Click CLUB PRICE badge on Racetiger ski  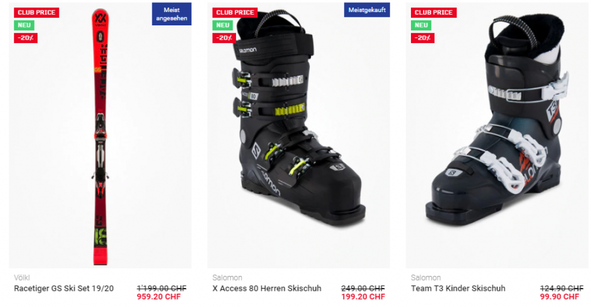pos(36,13)
